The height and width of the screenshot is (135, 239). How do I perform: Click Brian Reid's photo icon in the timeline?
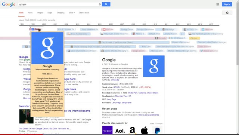69,34
